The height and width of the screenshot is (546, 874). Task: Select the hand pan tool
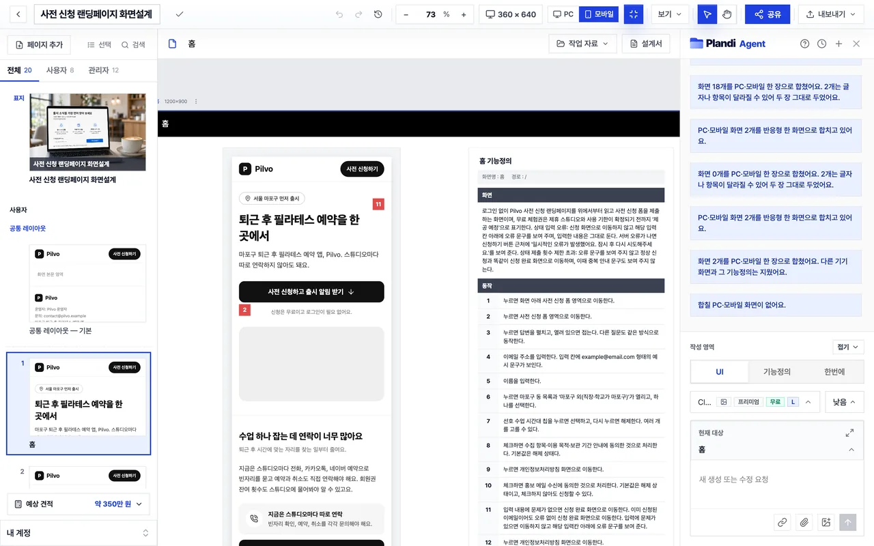point(727,14)
